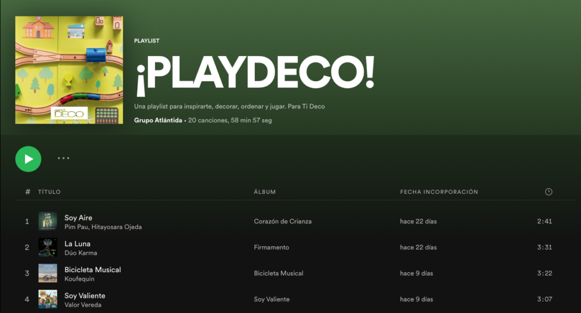Viewport: 581px width, 313px height.
Task: Click the ¡PLAYDECO! playlist cover image
Action: point(69,70)
